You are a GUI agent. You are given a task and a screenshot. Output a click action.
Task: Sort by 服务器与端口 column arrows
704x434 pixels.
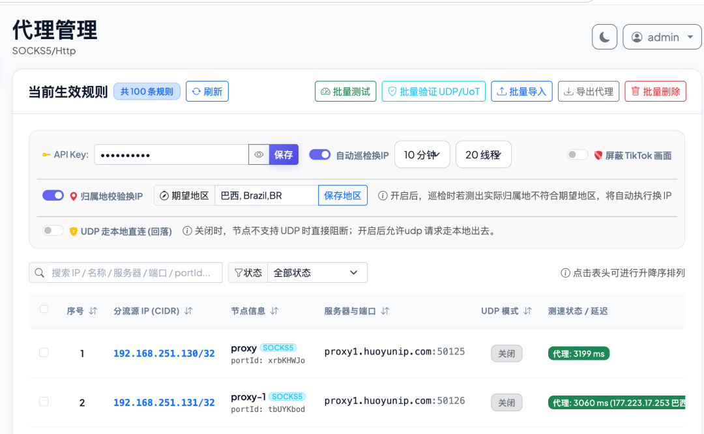click(x=385, y=311)
